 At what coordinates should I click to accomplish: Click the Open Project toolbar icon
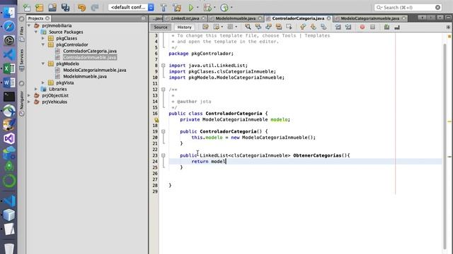52,8
